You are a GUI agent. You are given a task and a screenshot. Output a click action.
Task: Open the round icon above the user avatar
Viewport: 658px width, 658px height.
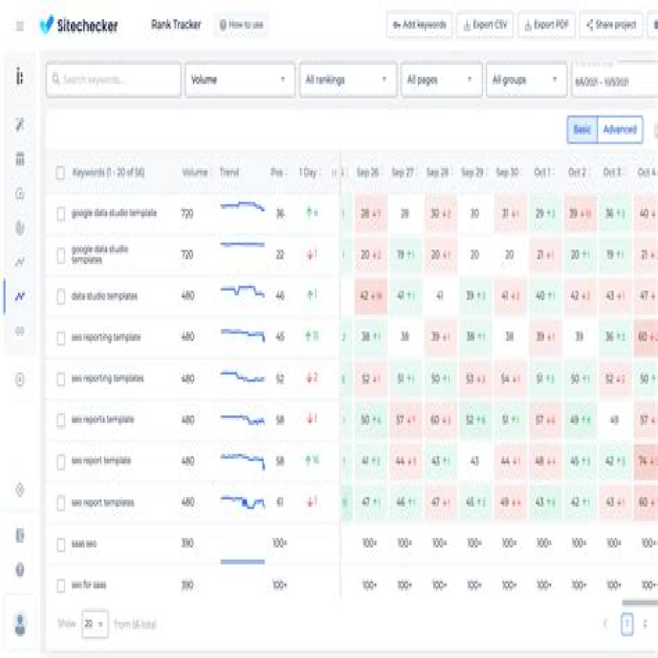pos(20,570)
